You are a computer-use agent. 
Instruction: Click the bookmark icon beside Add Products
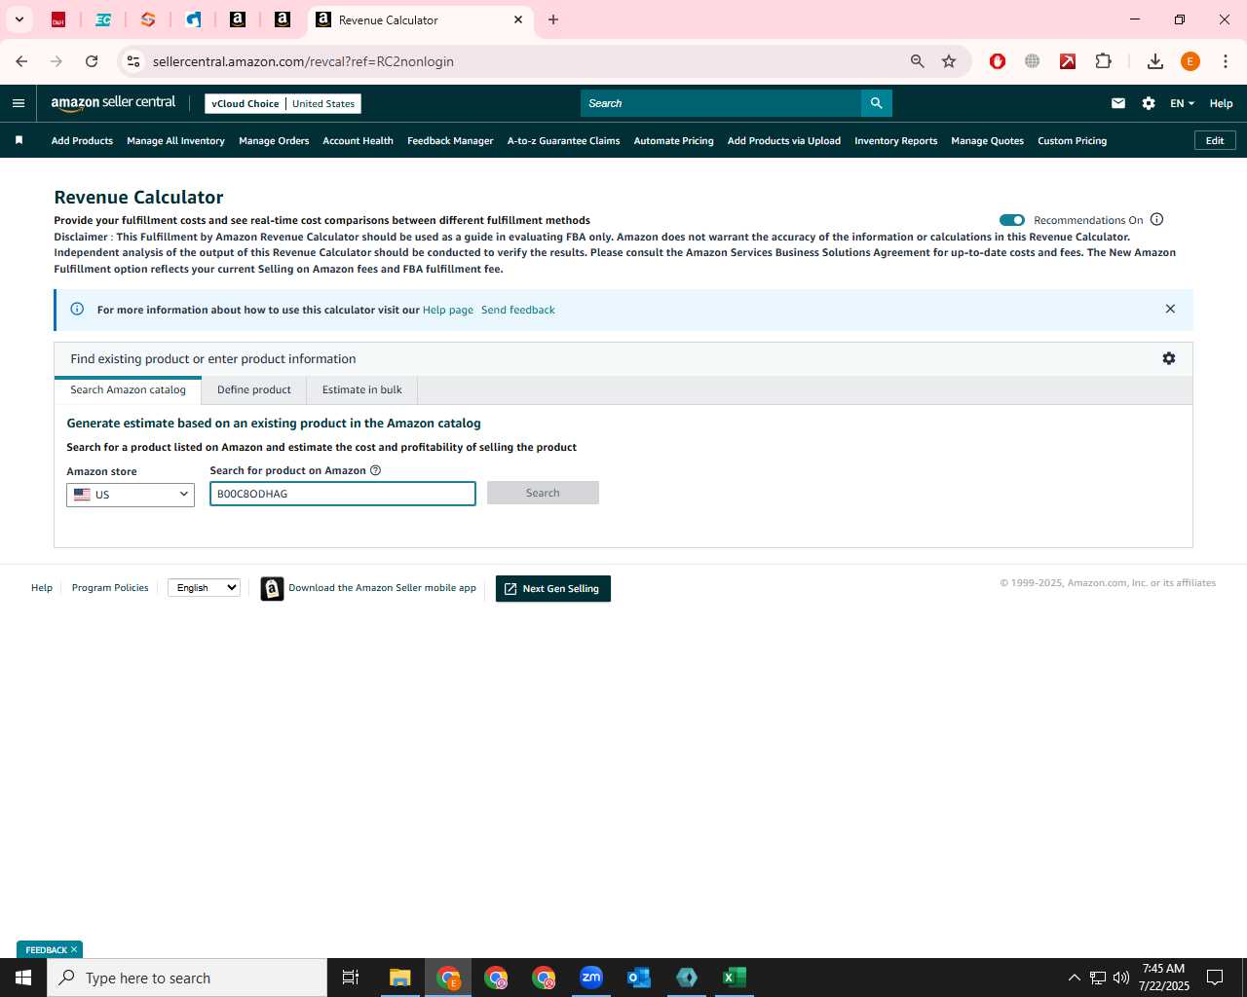click(x=19, y=140)
